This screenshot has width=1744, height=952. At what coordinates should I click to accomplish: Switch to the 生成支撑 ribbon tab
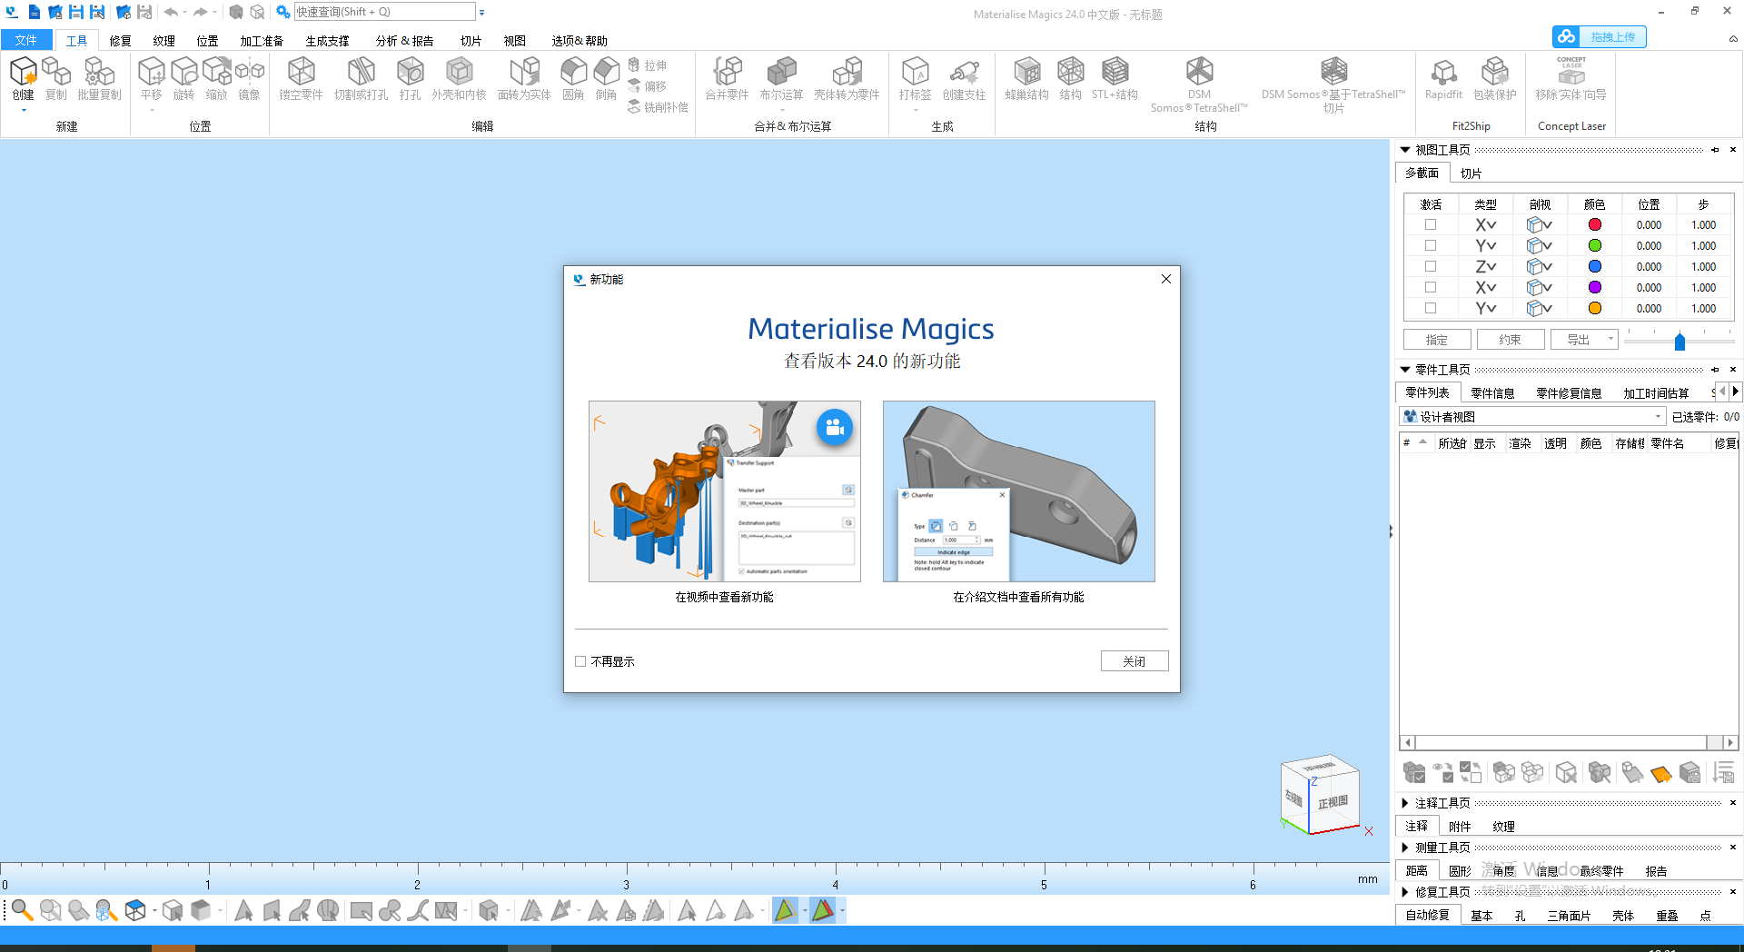pos(327,41)
